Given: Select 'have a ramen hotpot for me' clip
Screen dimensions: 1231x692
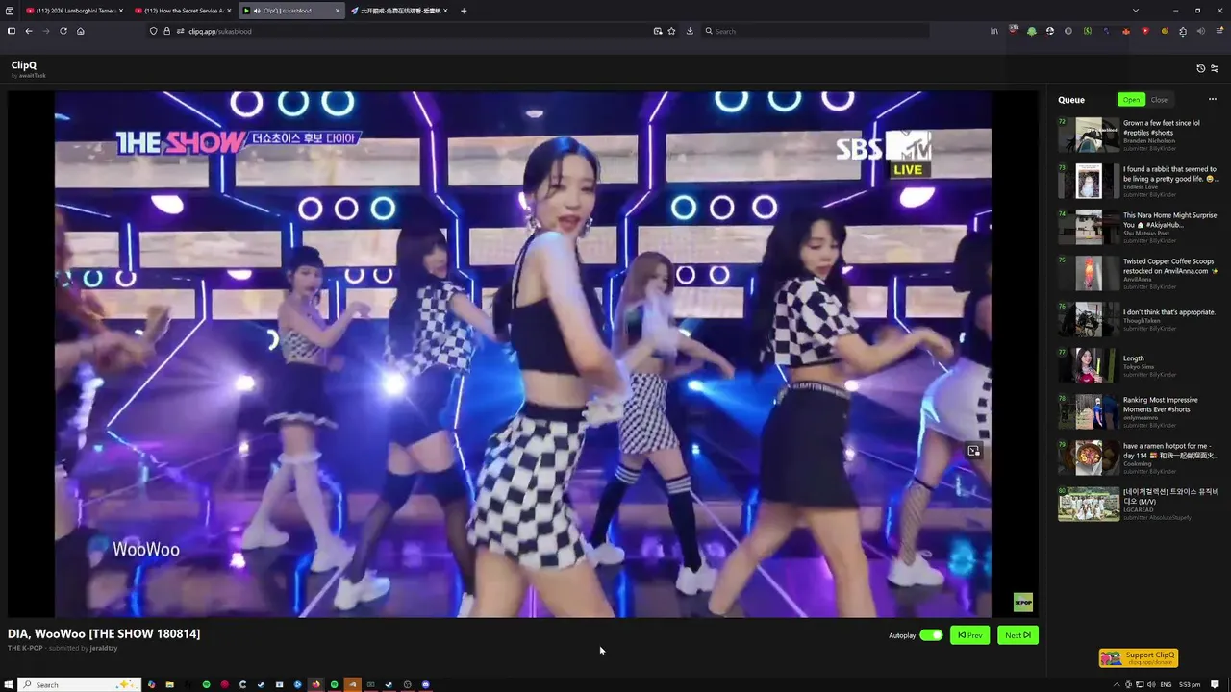Looking at the screenshot, I should click(x=1139, y=458).
